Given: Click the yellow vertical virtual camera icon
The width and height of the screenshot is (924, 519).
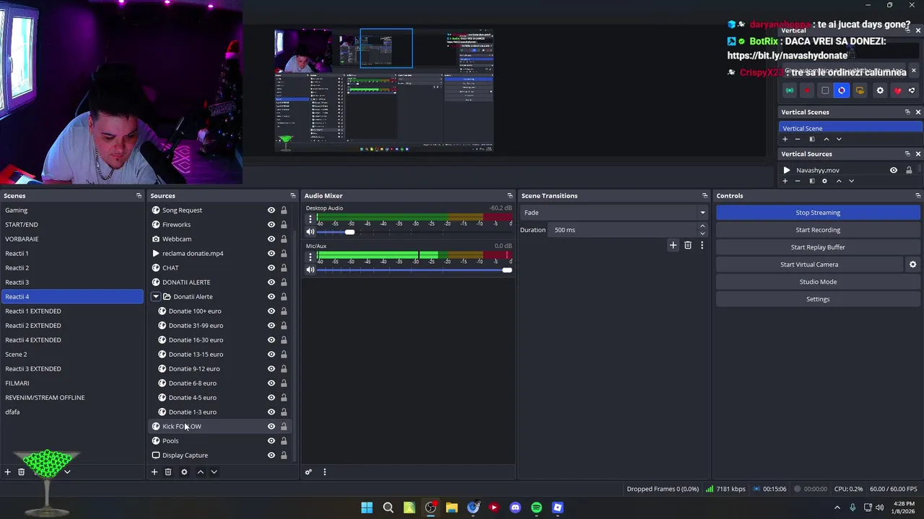Looking at the screenshot, I should click(x=860, y=90).
